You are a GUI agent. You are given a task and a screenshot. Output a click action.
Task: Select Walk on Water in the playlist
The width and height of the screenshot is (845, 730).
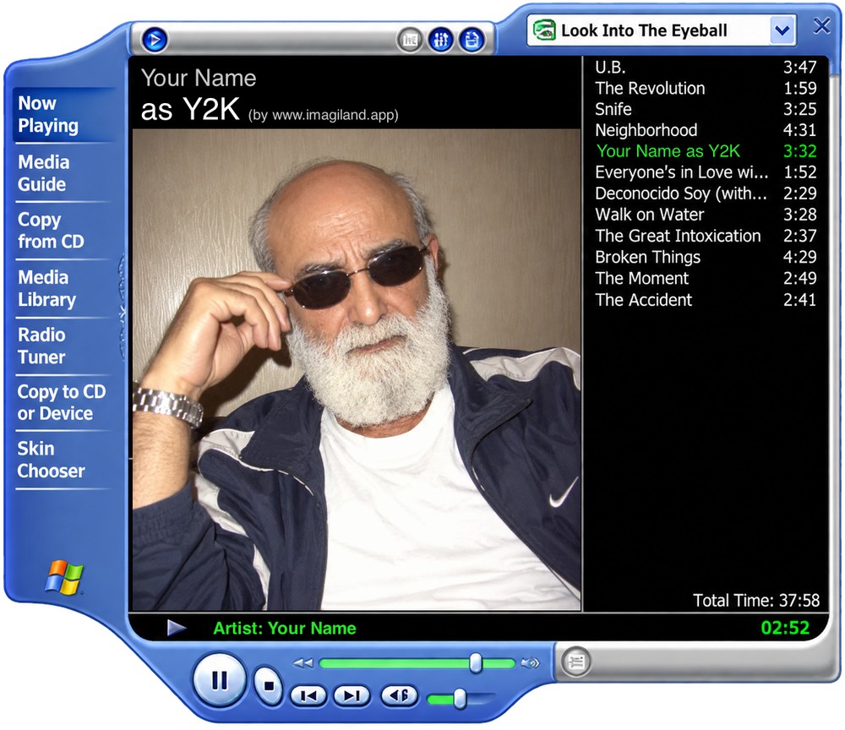(x=706, y=215)
